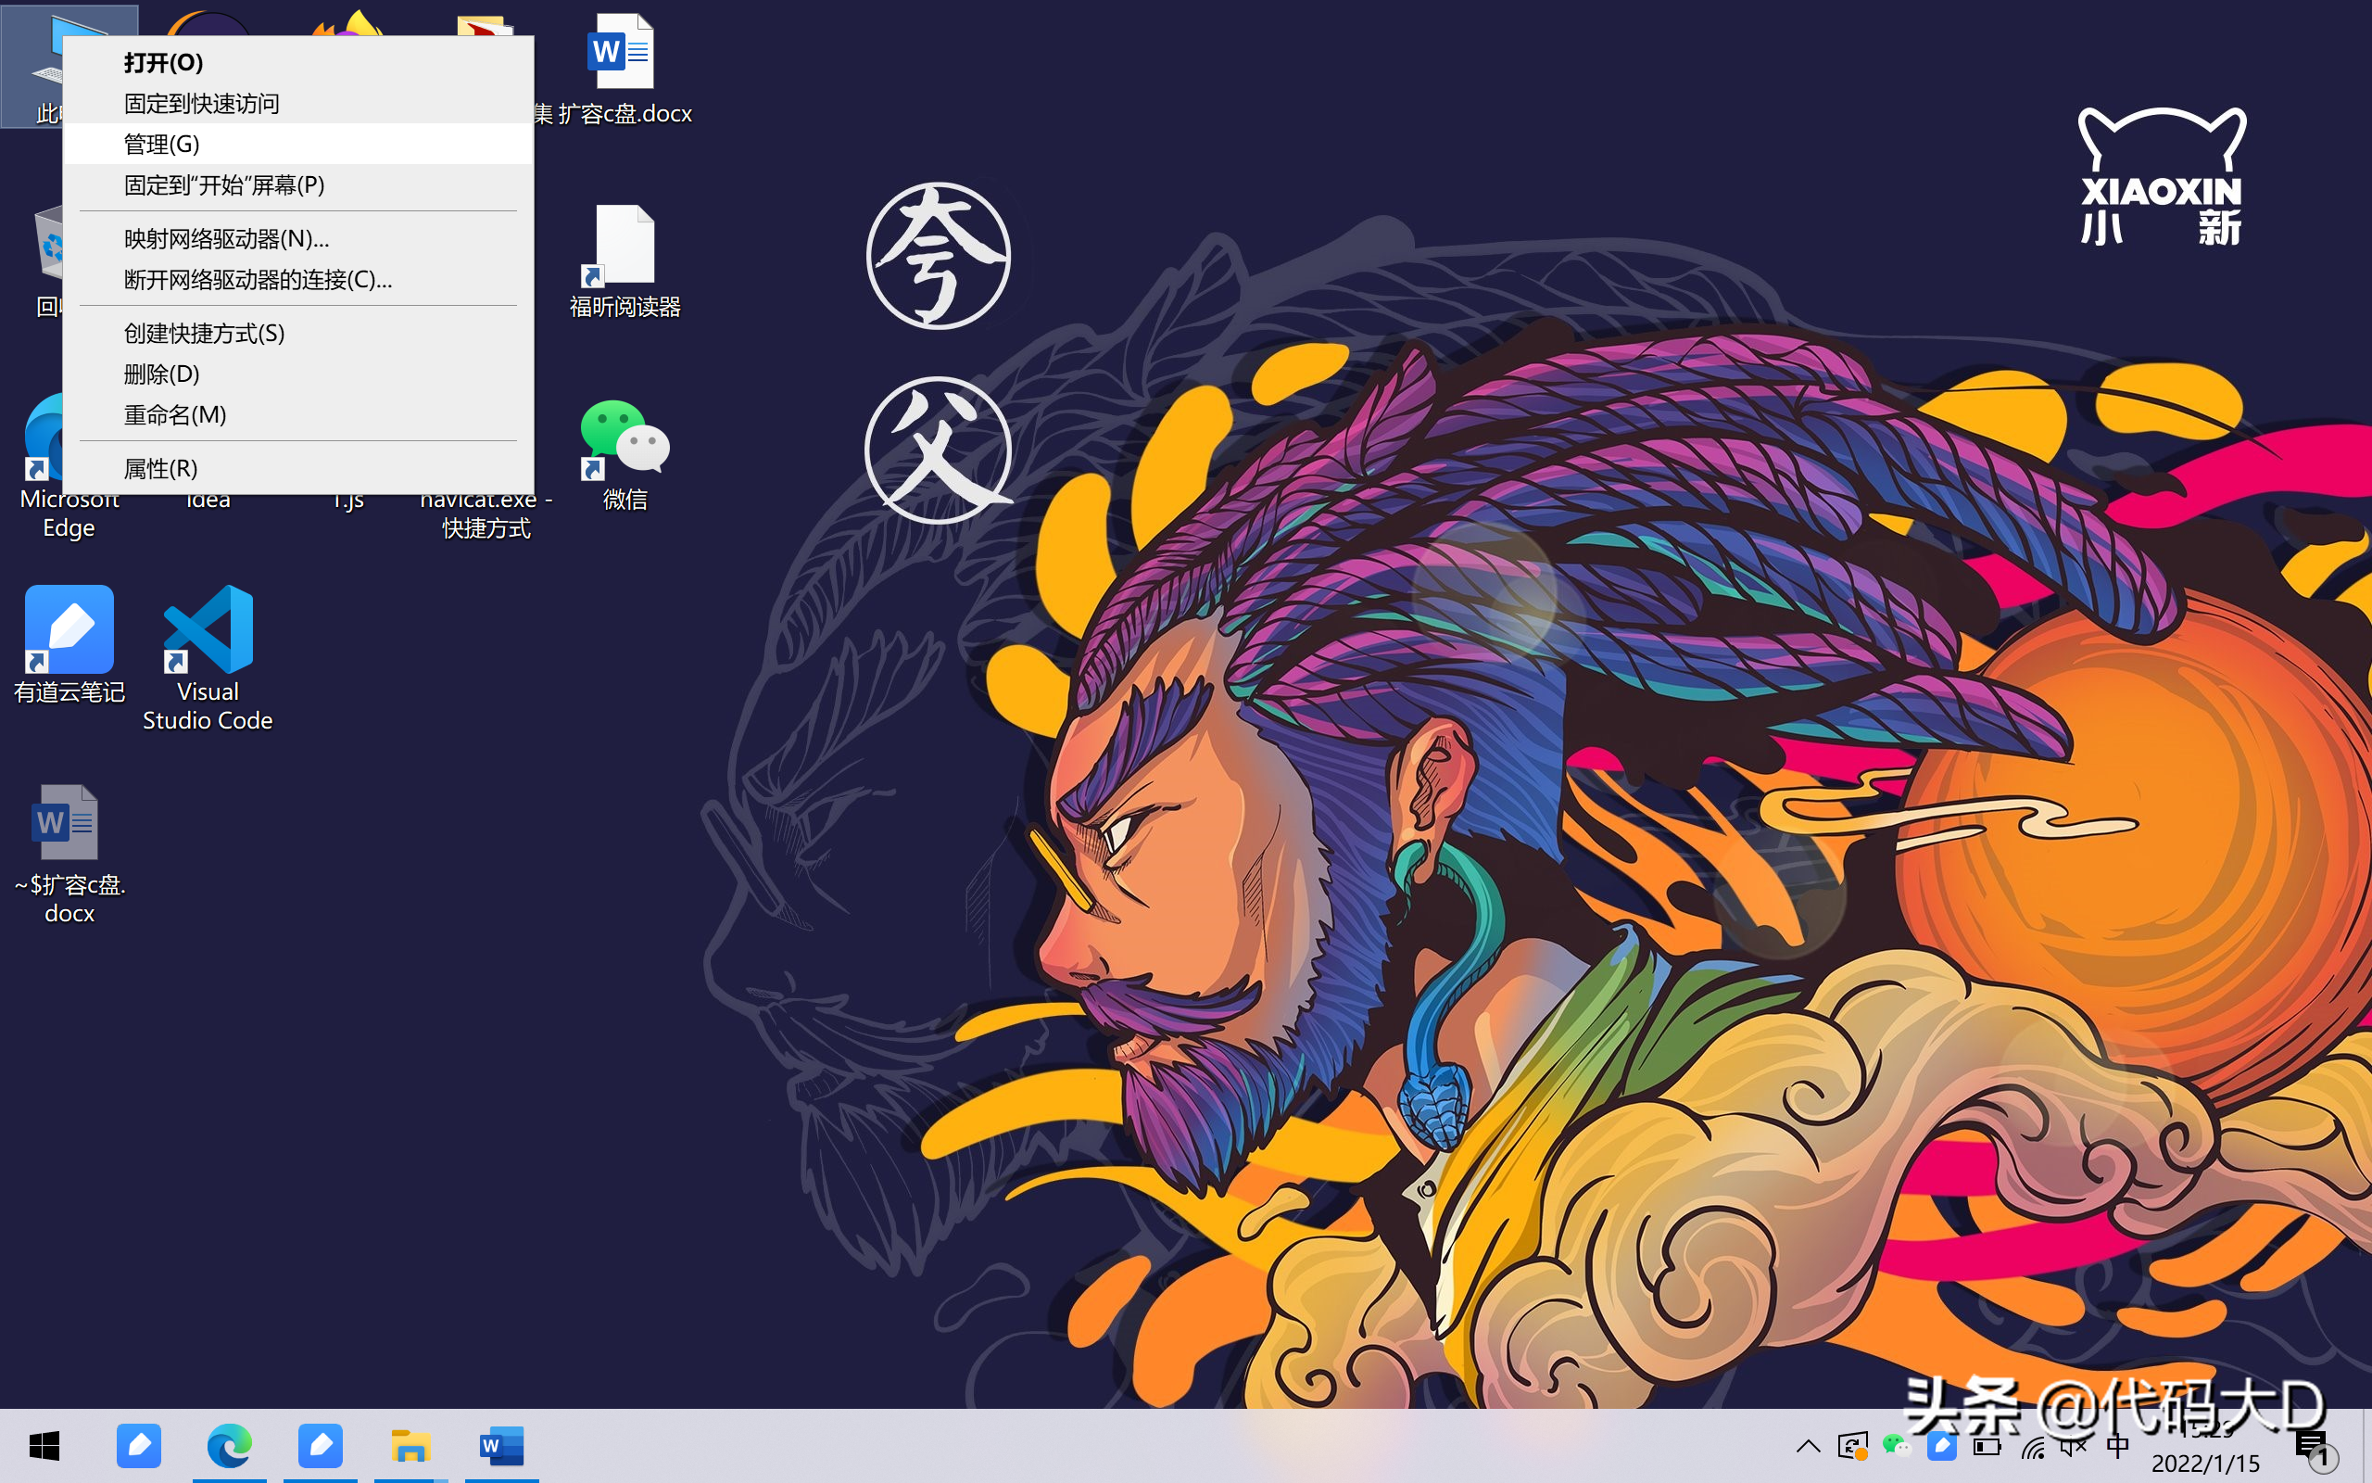Select 固定到快速访问 from the context menu

coord(297,103)
